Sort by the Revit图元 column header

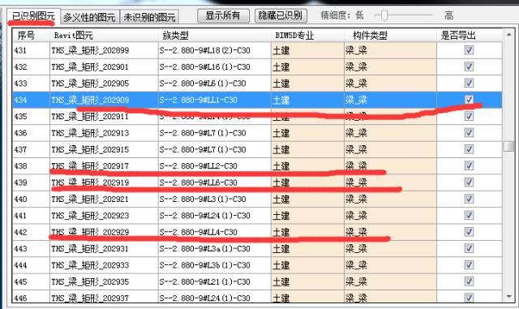pos(104,35)
